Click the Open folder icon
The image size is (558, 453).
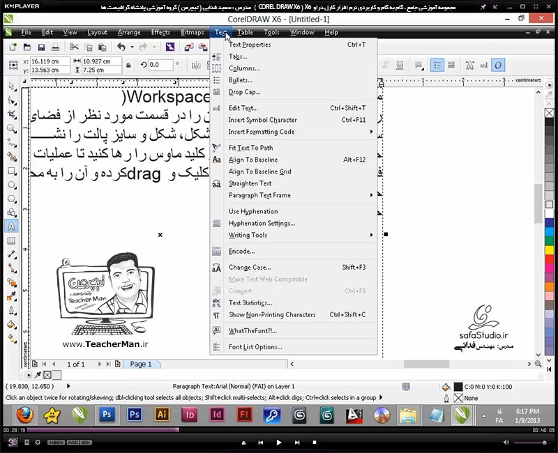coord(27,47)
